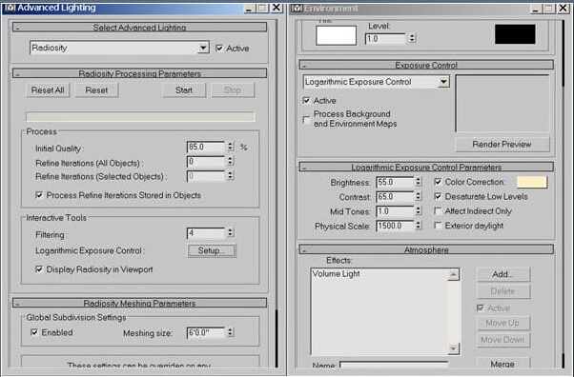The height and width of the screenshot is (377, 574).
Task: Click the Brightness value field
Action: (x=395, y=182)
